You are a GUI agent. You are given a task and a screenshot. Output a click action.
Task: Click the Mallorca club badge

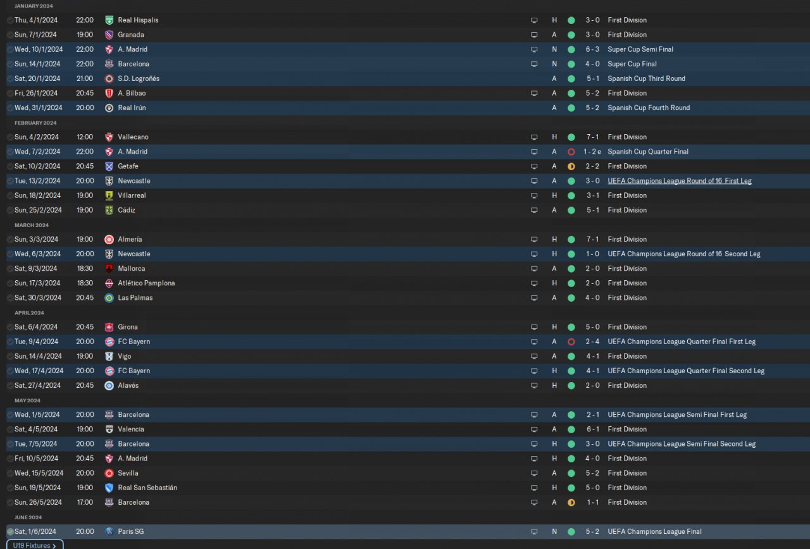click(109, 269)
